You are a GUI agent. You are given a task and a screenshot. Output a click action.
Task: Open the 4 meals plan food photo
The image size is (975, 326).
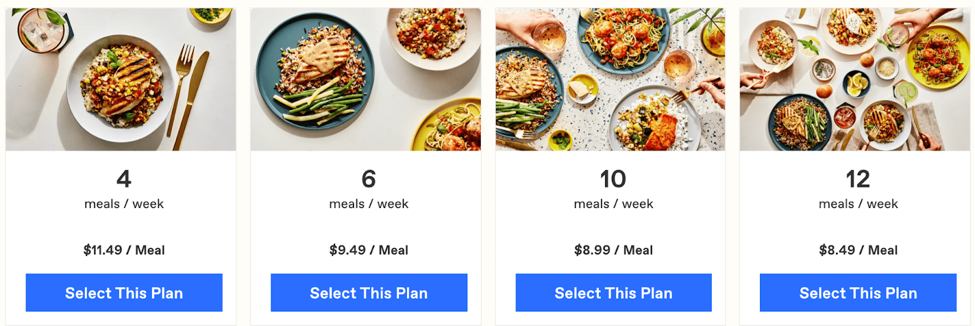121,79
